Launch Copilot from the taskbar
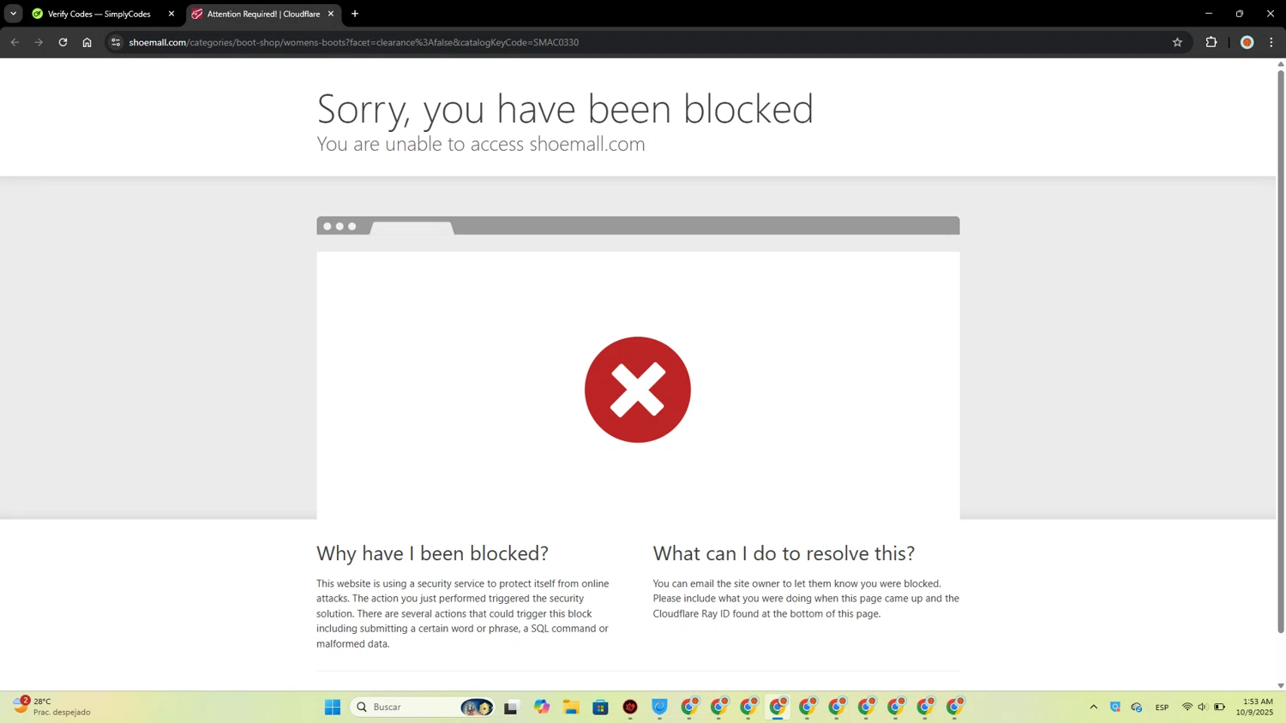 tap(542, 707)
